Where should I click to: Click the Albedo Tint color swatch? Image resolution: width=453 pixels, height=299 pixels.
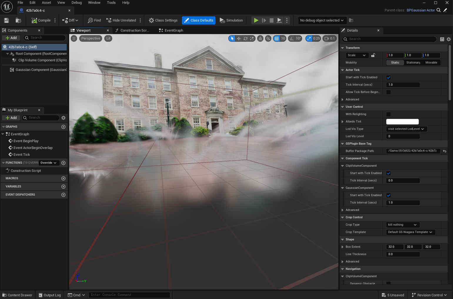click(402, 122)
